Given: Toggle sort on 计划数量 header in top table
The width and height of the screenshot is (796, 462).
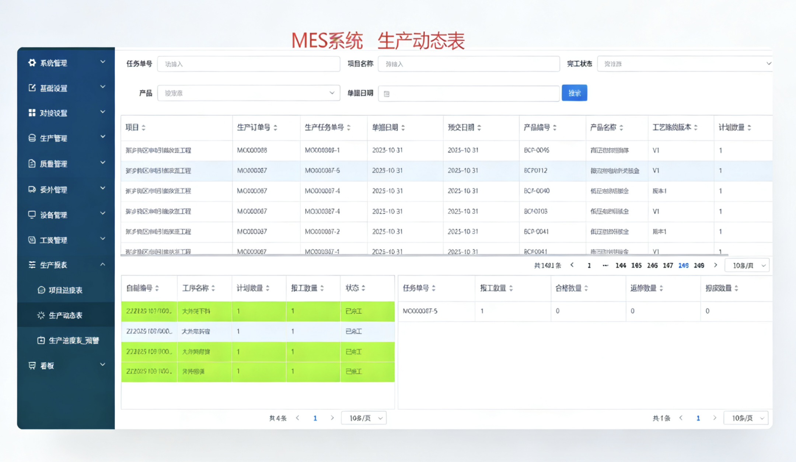Looking at the screenshot, I should coord(749,128).
